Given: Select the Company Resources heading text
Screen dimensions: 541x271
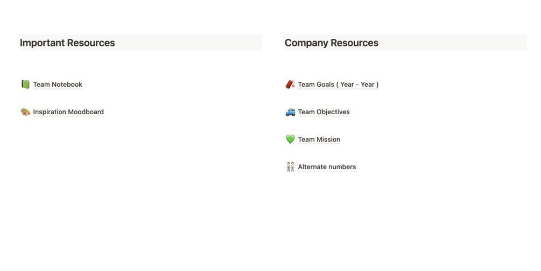Looking at the screenshot, I should pyautogui.click(x=332, y=43).
